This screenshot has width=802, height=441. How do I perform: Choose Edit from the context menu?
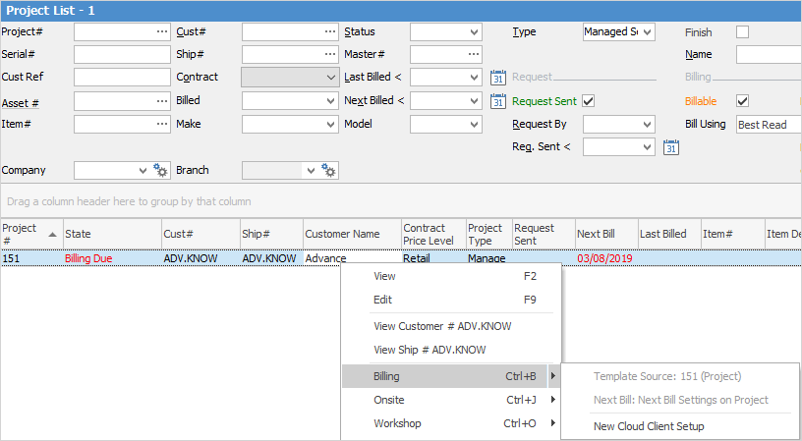click(383, 301)
